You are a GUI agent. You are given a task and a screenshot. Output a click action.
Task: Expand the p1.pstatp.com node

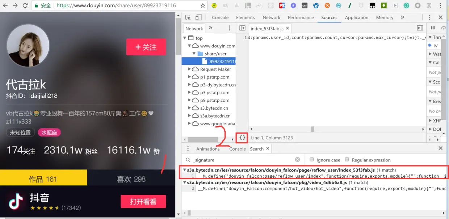click(x=189, y=77)
